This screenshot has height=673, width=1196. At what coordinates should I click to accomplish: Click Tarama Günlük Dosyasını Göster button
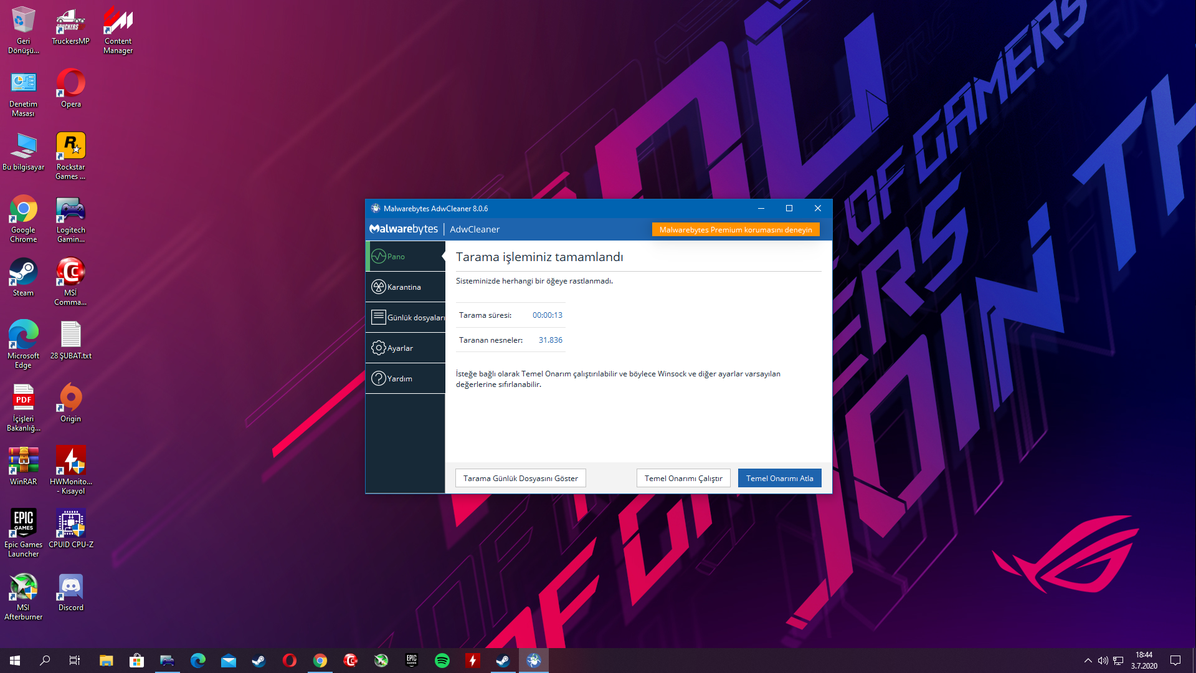tap(520, 478)
